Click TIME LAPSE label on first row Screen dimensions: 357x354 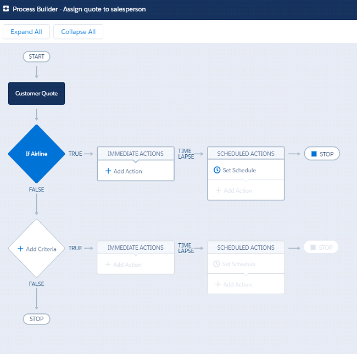click(x=186, y=154)
